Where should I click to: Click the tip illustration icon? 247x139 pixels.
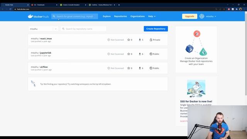click(33, 83)
